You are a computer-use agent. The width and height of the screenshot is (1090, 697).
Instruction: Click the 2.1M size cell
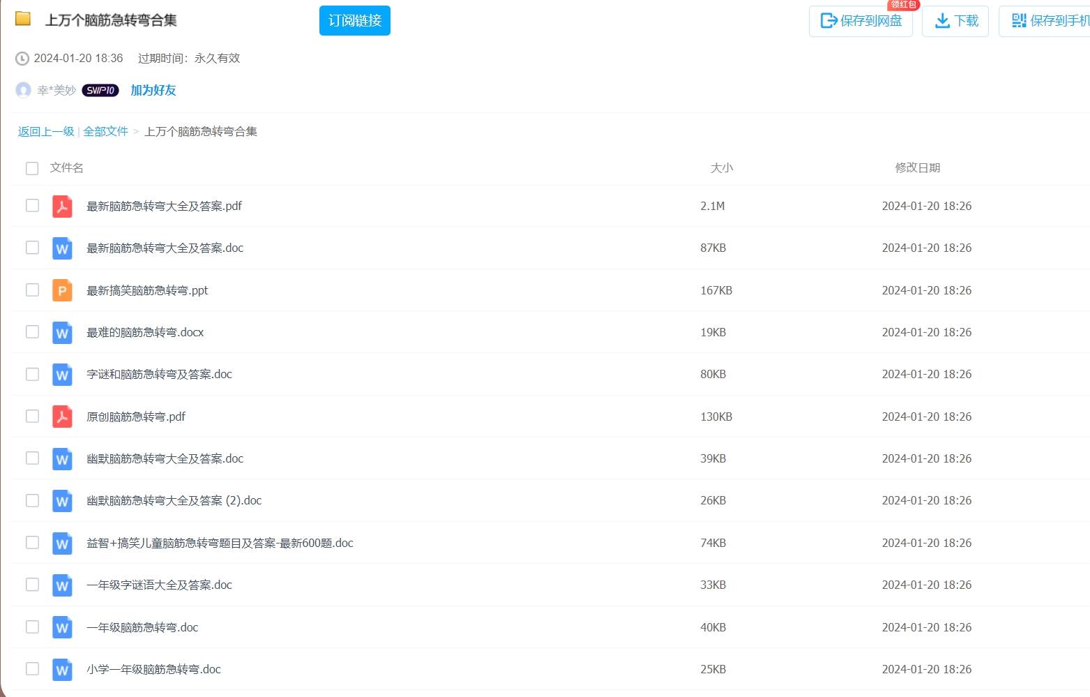[713, 206]
